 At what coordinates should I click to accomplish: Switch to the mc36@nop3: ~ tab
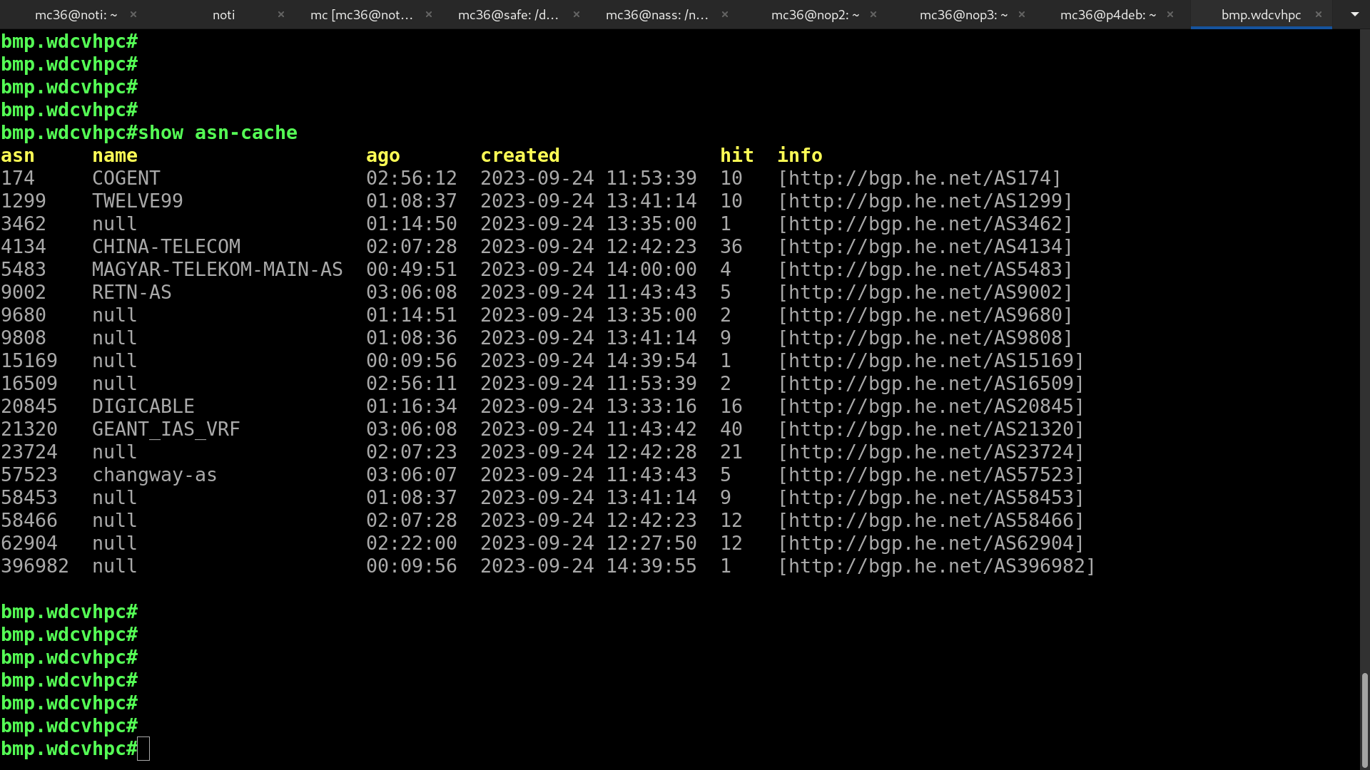[963, 14]
